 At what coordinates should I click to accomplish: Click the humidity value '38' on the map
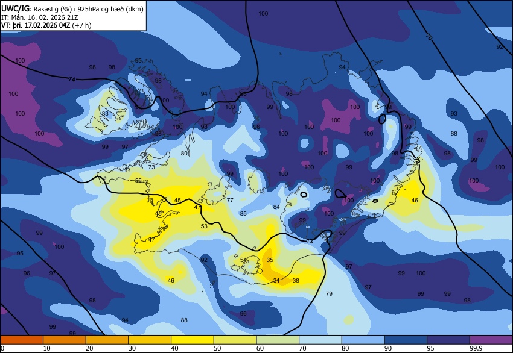[x=296, y=280]
